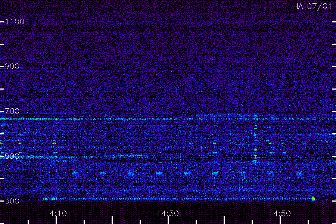Click the 700 frequency axis label
The height and width of the screenshot is (224, 336).
(x=12, y=111)
